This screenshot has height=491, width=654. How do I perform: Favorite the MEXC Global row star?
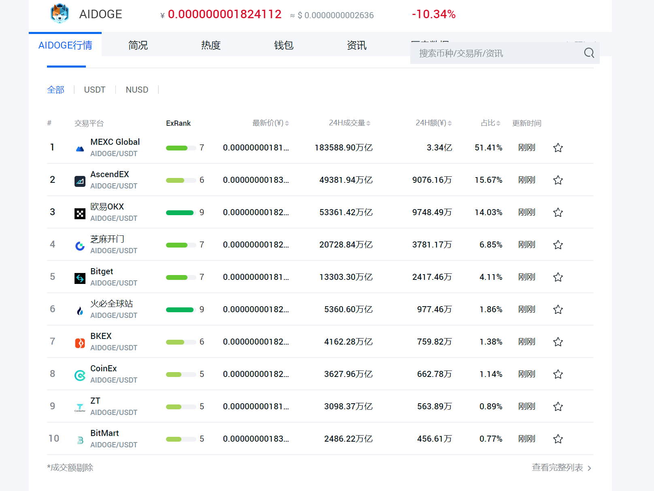(558, 148)
